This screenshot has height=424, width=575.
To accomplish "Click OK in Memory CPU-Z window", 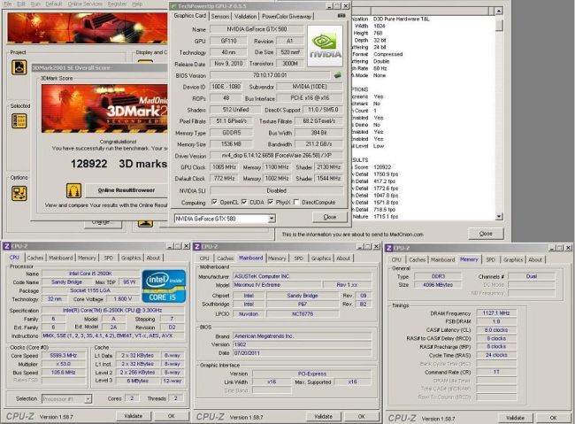I will [x=554, y=418].
